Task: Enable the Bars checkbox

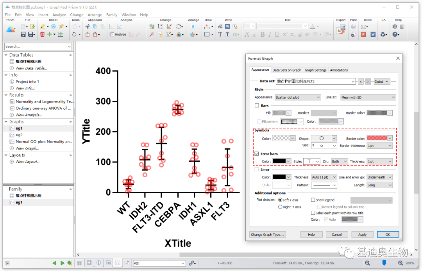Action: pos(257,105)
